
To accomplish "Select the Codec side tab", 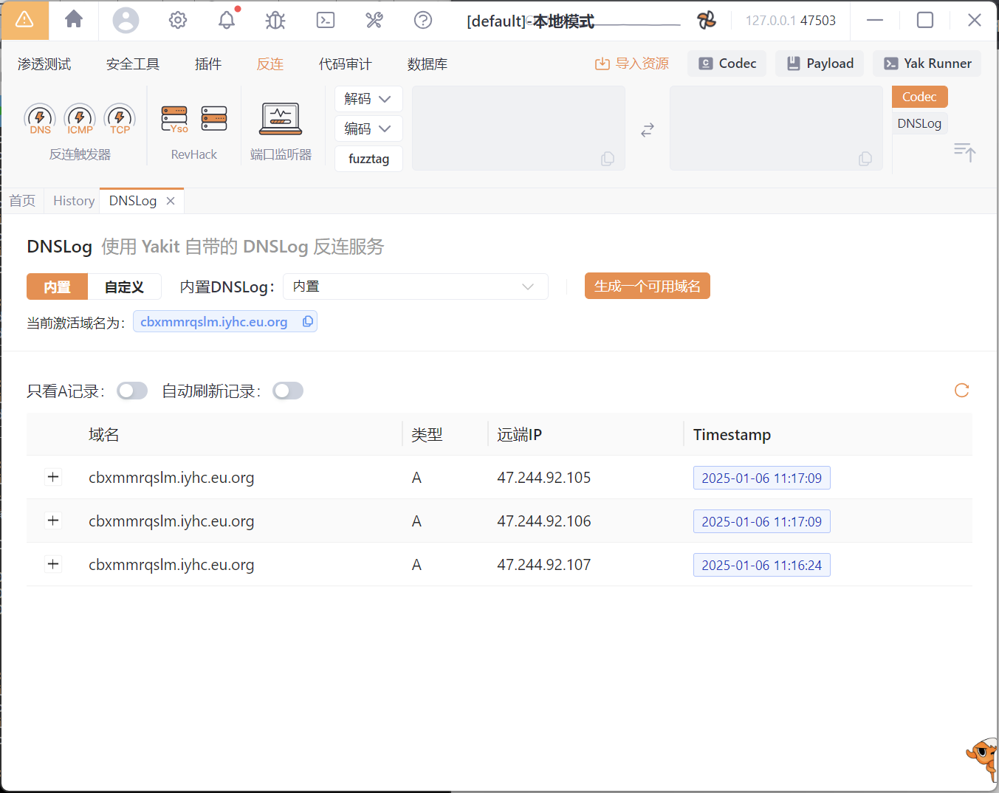I will [919, 97].
